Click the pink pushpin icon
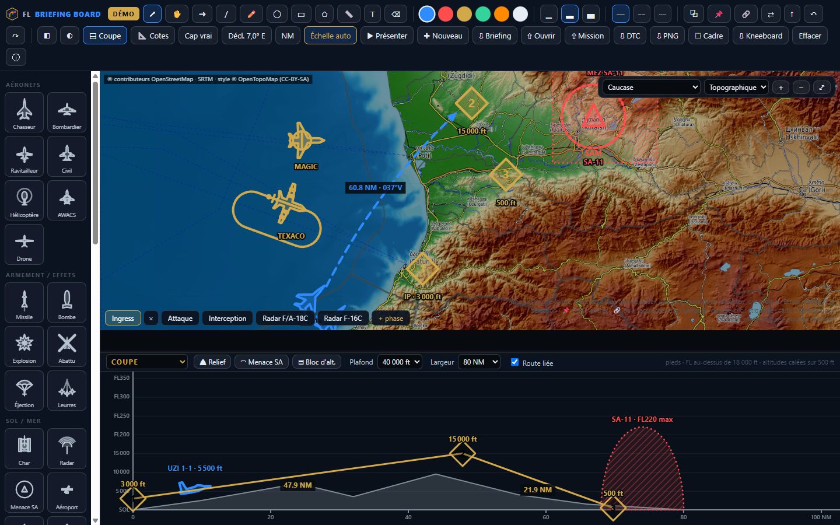Screen dimensions: 840x525 coord(719,14)
